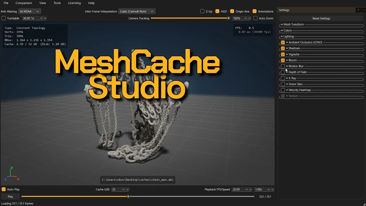Enable the Z-Up checkbox
366x206 pixels.
pyautogui.click(x=202, y=11)
